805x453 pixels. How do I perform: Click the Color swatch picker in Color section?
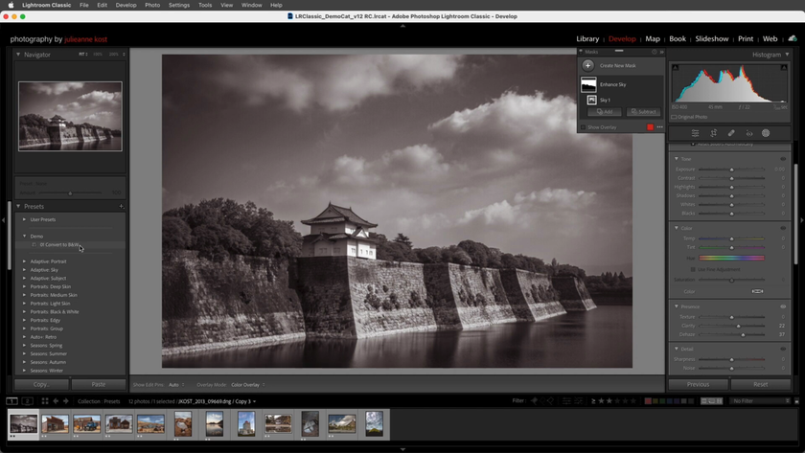pos(757,291)
